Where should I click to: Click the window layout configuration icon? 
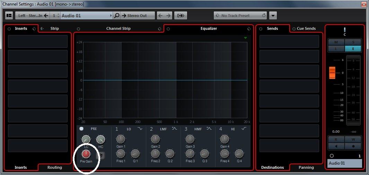coord(9,16)
